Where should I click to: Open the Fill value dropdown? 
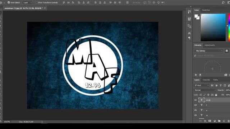point(227,95)
